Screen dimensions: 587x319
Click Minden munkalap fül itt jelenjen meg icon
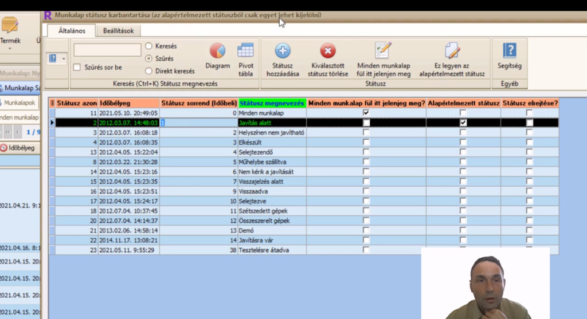[x=383, y=50]
